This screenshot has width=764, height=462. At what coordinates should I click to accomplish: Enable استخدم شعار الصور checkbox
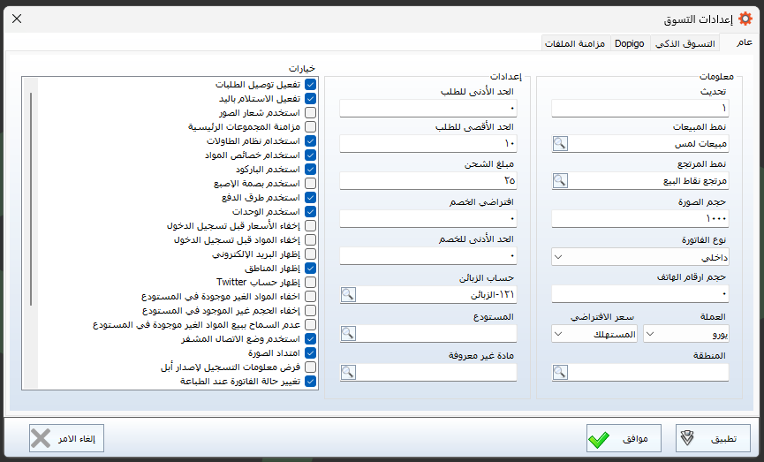click(310, 113)
